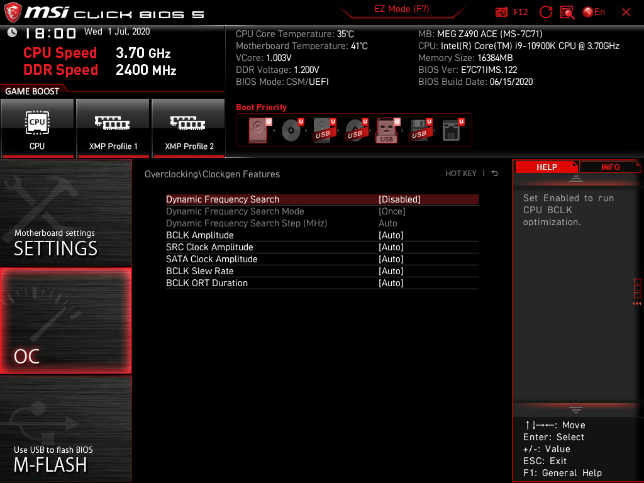Open the BCLK Amplitude dropdown
The image size is (644, 483).
pos(392,235)
